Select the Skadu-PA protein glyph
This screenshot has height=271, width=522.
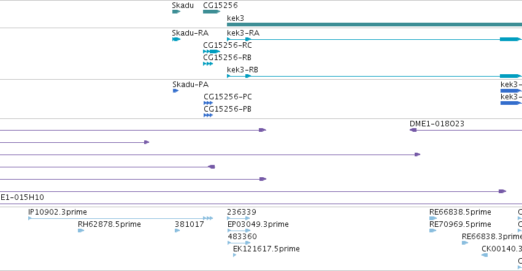(x=176, y=91)
